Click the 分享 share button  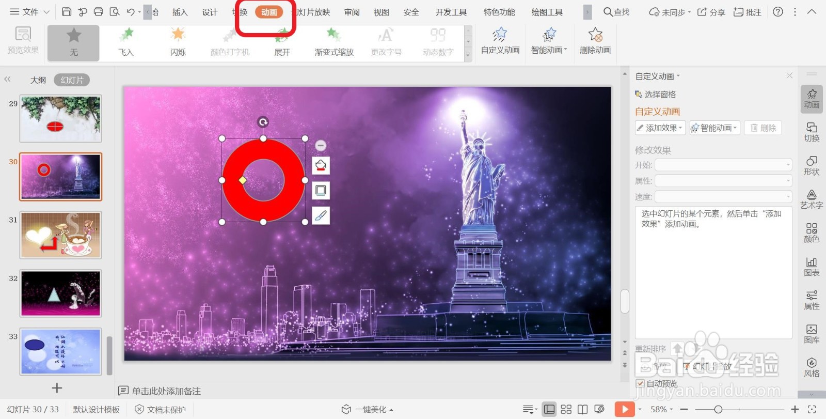[711, 12]
